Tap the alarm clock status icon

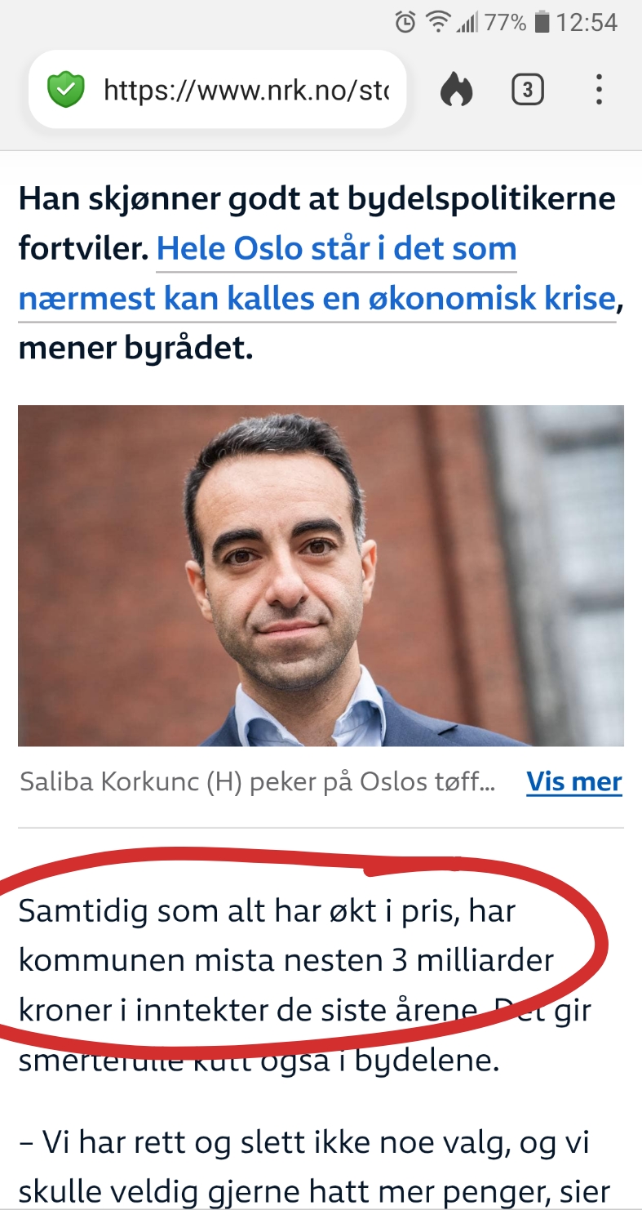click(x=405, y=23)
